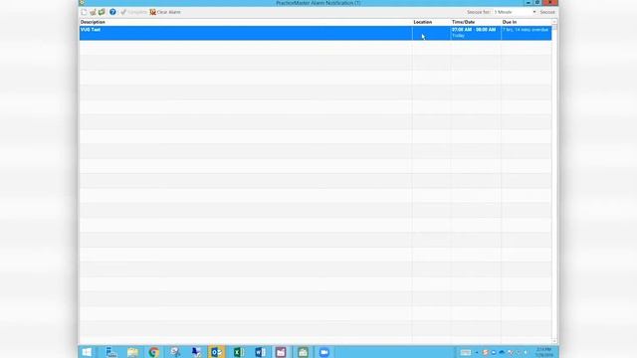Image resolution: width=637 pixels, height=358 pixels.
Task: Show hidden system tray icons arrow
Action: [477, 352]
